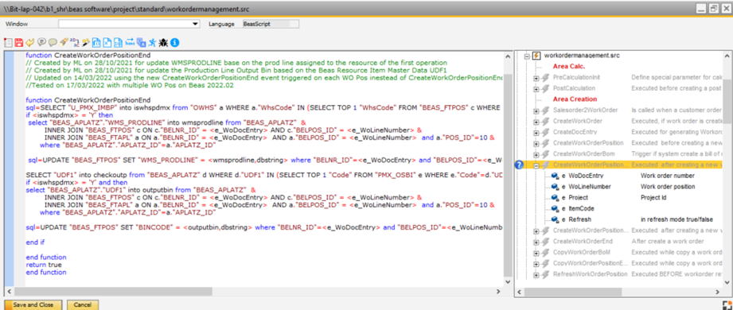Click the yellow undo arrow icon
Screen dimensions: 733x310
pos(30,43)
